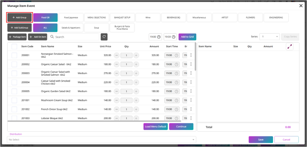Select the FLOWERS group tab
Image resolution: width=307 pixels, height=147 pixels.
[x=250, y=17]
